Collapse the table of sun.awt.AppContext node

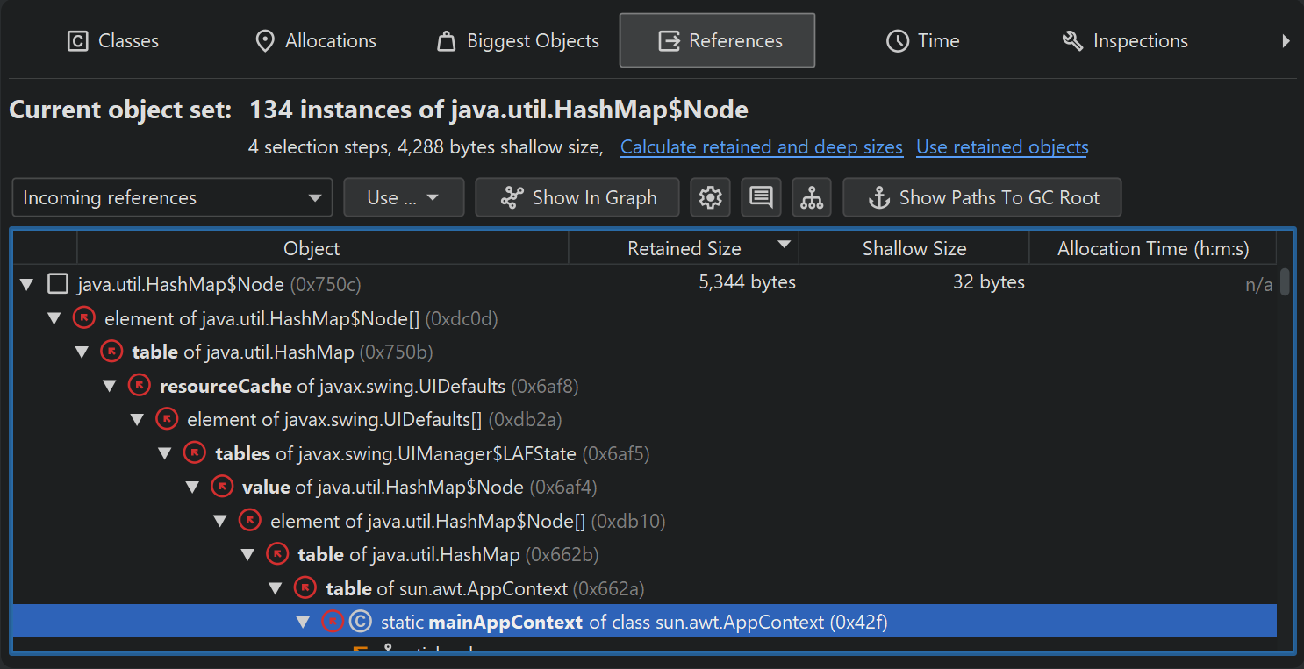point(276,588)
